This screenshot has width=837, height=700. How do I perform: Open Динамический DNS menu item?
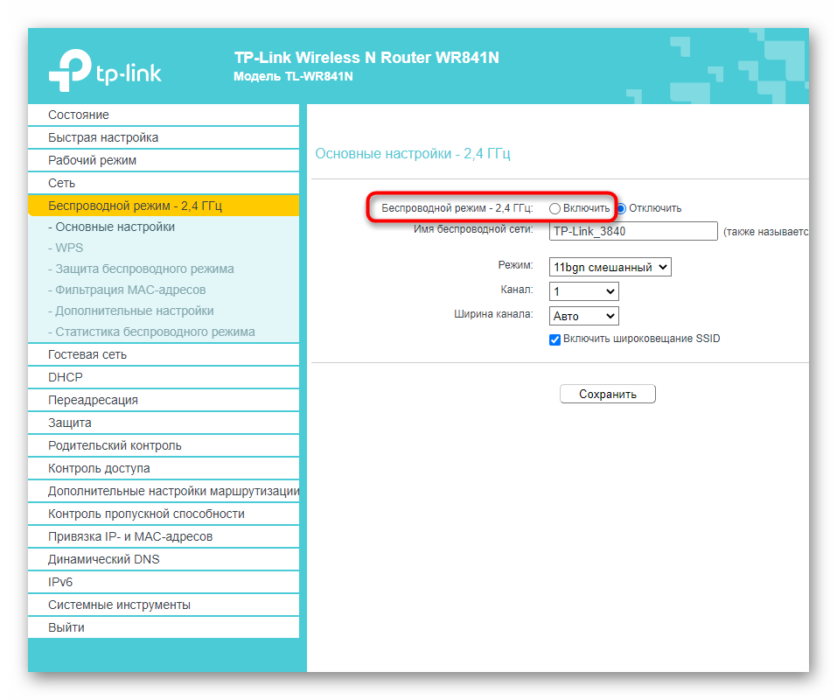pos(164,559)
